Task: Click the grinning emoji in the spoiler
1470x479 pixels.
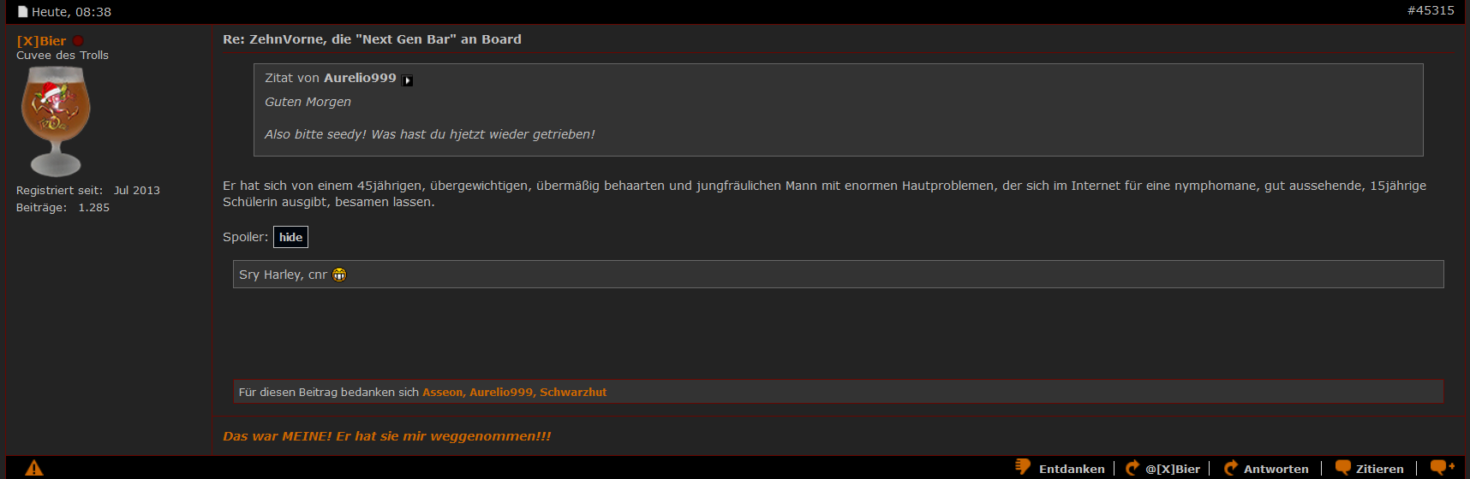Action: (x=339, y=275)
